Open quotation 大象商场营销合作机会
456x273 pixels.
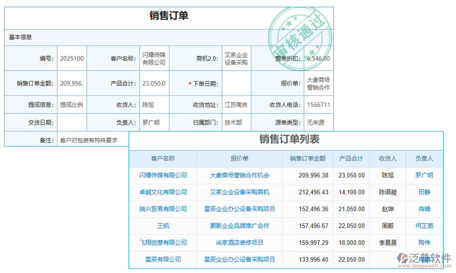[x=239, y=175]
